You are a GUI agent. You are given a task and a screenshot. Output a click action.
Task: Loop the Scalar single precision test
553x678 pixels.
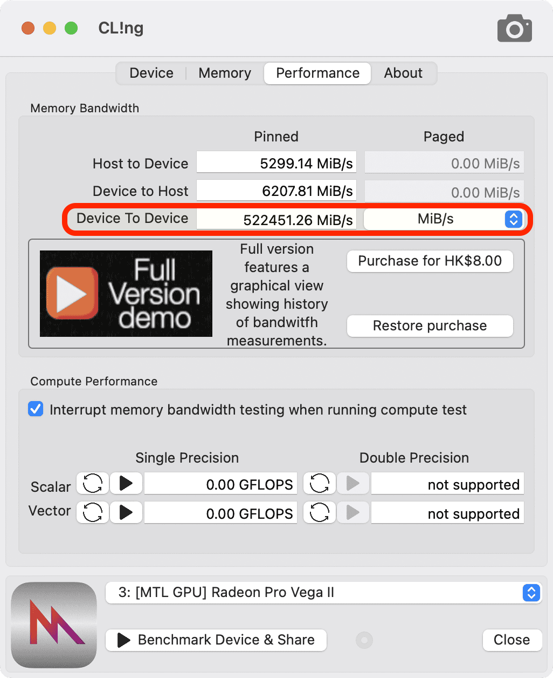[x=93, y=484]
